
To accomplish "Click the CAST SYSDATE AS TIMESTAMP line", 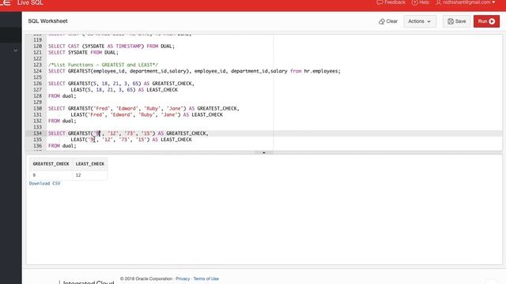I will point(111,47).
